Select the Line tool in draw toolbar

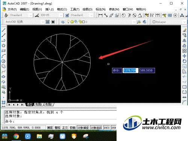(3, 30)
